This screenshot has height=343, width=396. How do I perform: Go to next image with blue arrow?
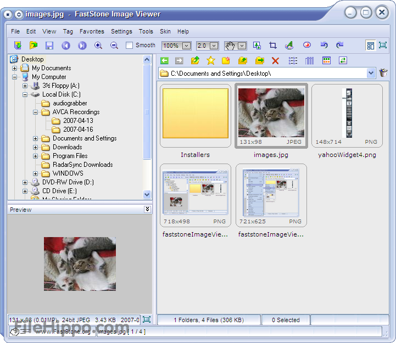coord(82,46)
